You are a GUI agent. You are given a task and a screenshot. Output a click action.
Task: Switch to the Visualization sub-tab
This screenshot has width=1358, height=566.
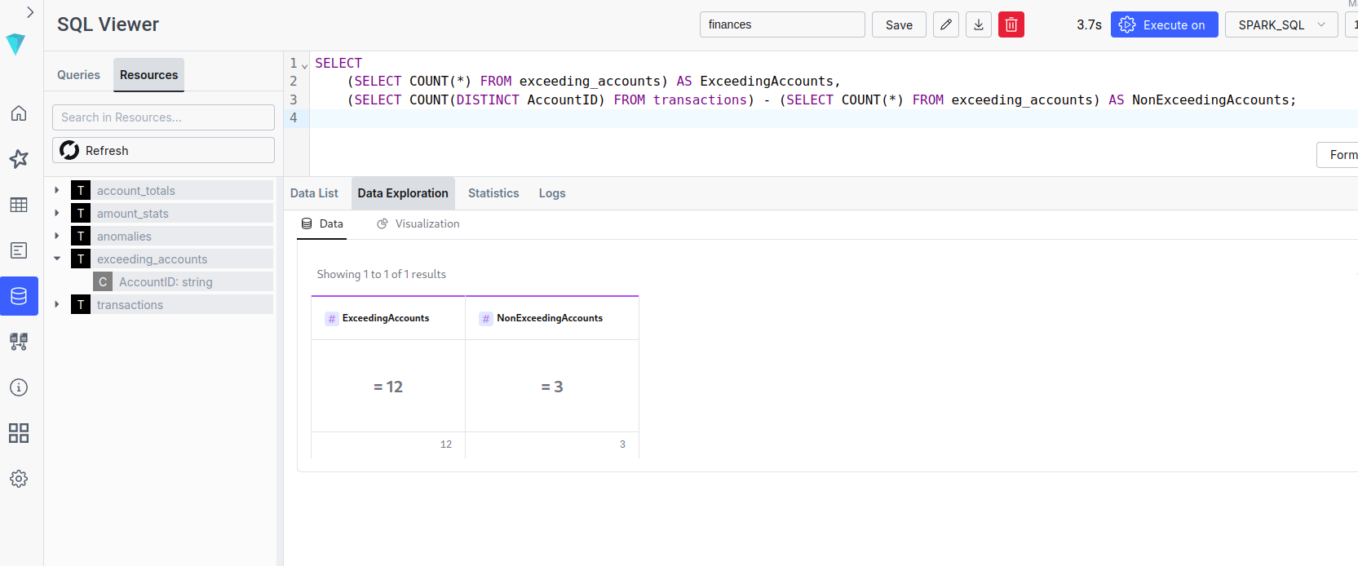[x=418, y=223]
